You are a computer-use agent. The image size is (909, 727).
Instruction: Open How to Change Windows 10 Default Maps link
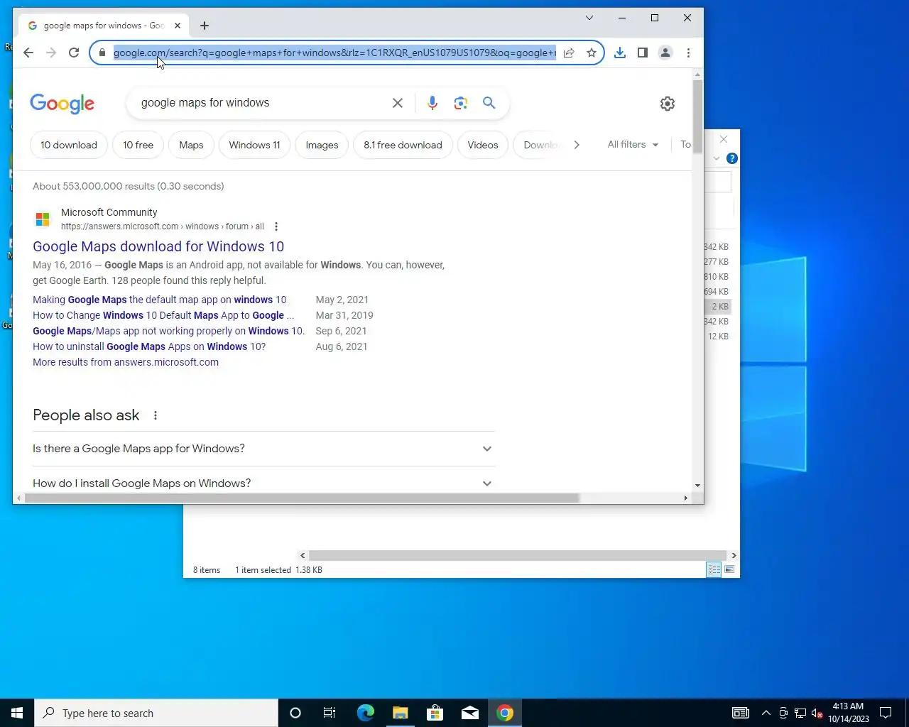[x=163, y=315]
